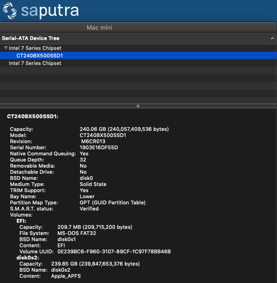The width and height of the screenshot is (277, 283).
Task: Click the MS-DOS FAT32 file system value
Action: [77, 233]
